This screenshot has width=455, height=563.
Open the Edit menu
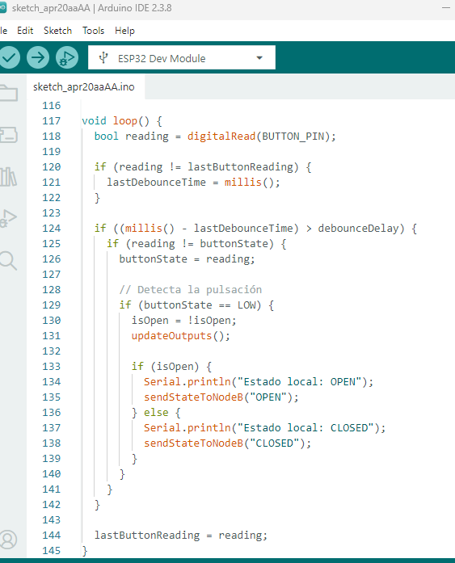click(x=25, y=31)
